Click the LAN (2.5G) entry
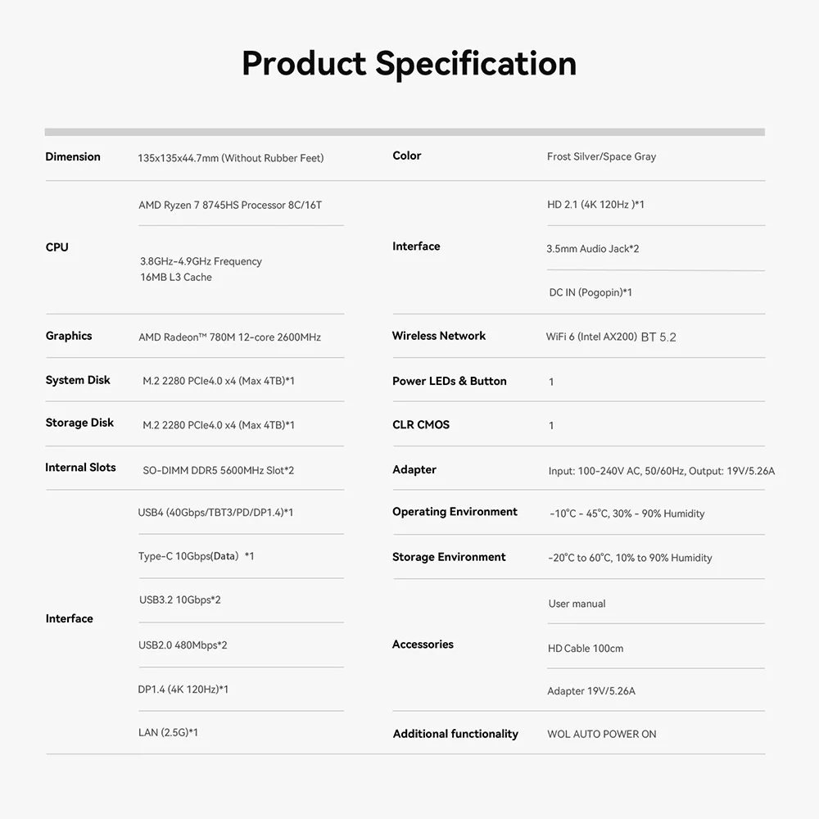 (x=168, y=732)
